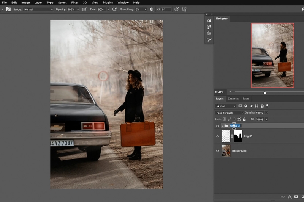The height and width of the screenshot is (202, 304).
Task: Open the History panel icon
Action: [209, 27]
